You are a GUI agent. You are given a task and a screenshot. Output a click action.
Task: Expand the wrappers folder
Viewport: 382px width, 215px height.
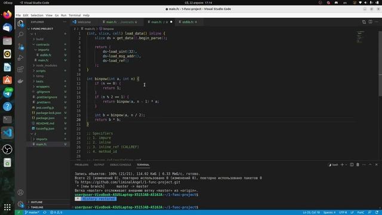(x=42, y=87)
